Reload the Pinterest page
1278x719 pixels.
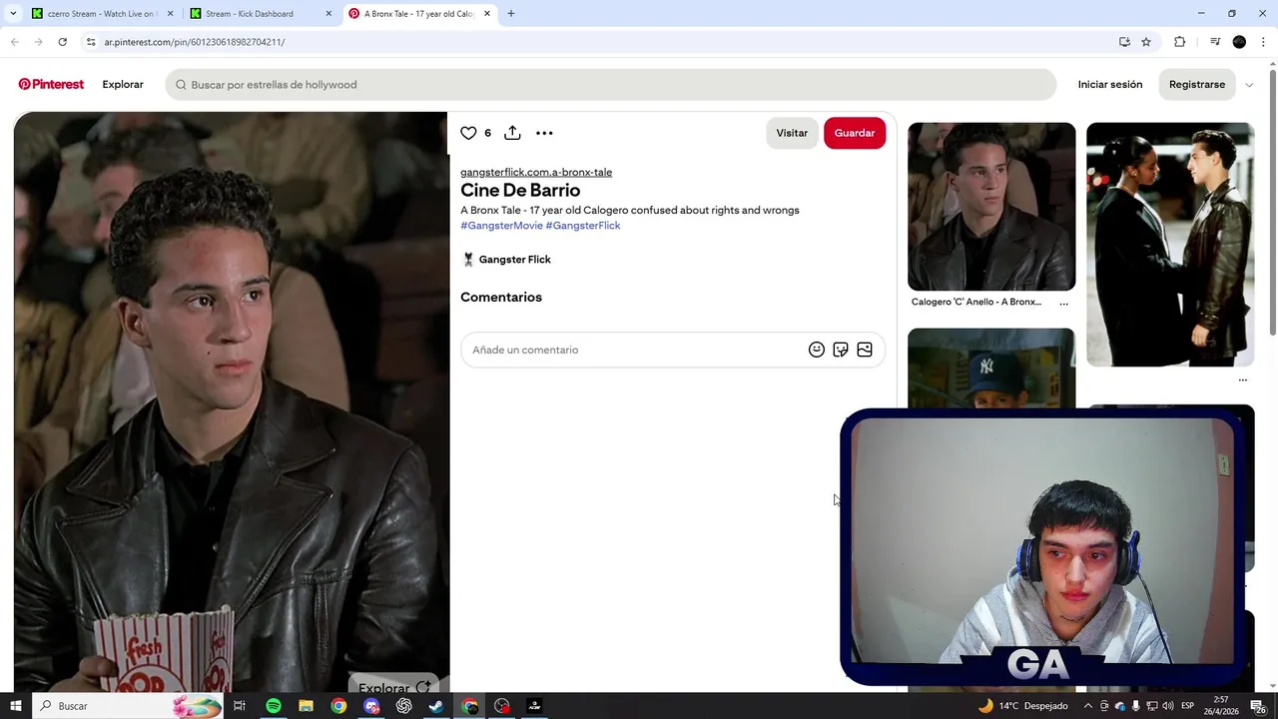(62, 42)
